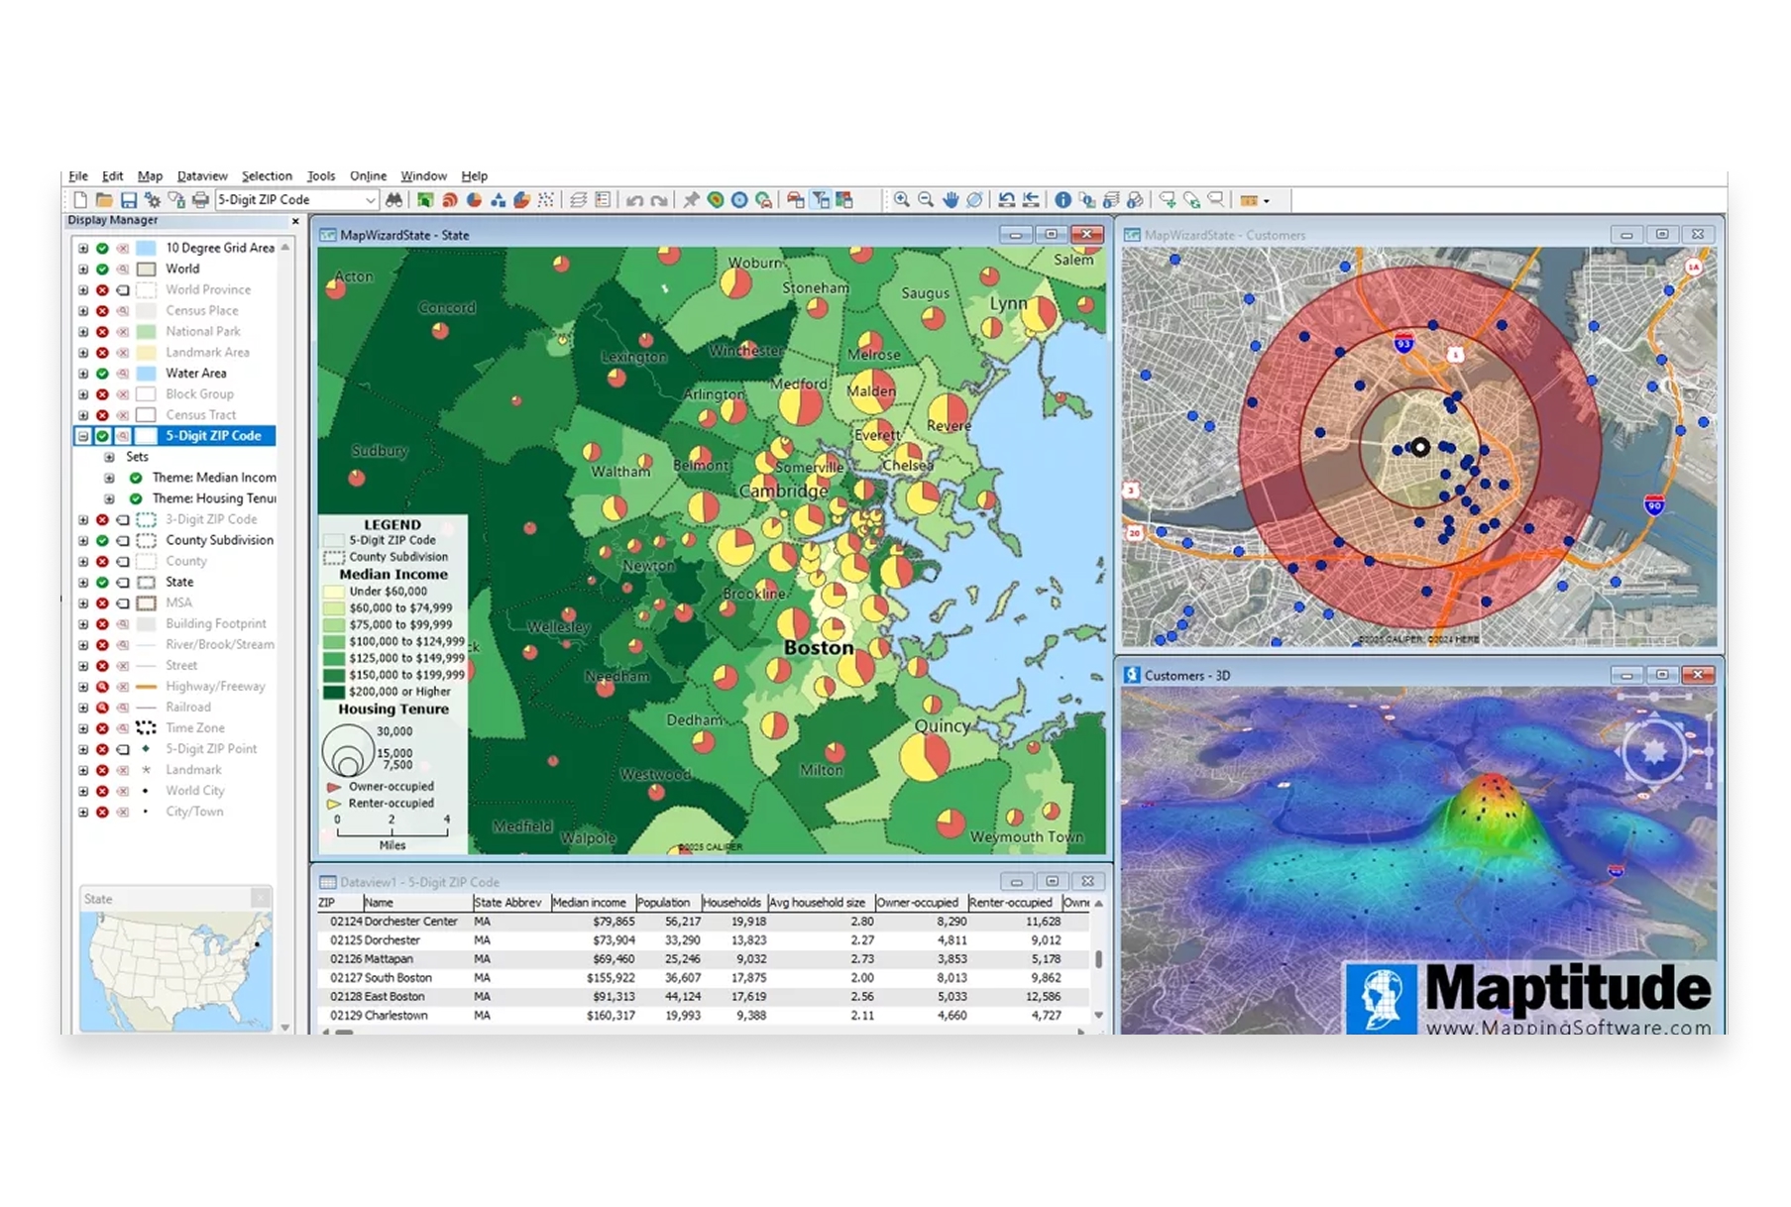Image resolution: width=1791 pixels, height=1207 pixels.
Task: Open the Selection menu
Action: pyautogui.click(x=267, y=175)
